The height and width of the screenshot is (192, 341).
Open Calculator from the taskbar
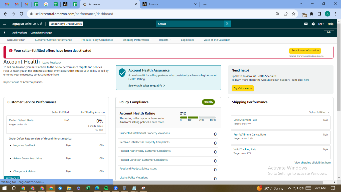click(125, 188)
